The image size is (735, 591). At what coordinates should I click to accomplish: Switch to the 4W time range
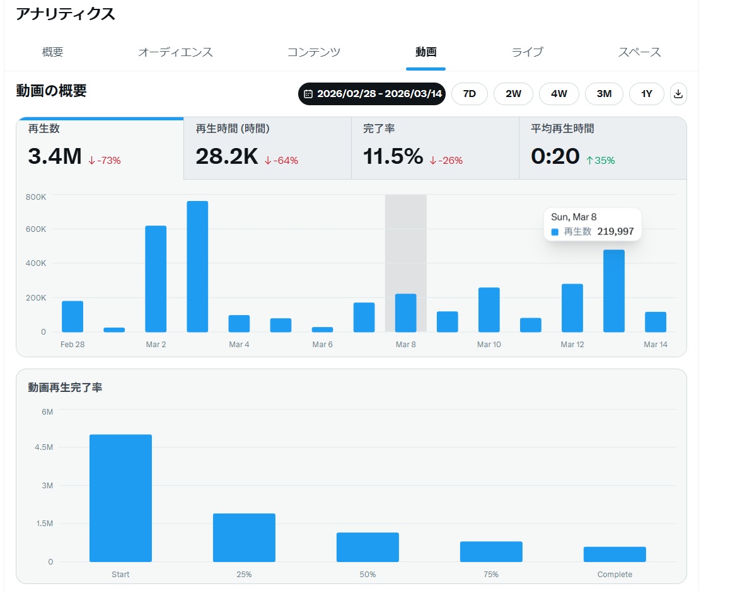(558, 94)
